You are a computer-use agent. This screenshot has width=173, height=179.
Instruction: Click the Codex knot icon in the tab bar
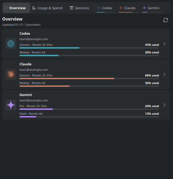tap(99, 8)
